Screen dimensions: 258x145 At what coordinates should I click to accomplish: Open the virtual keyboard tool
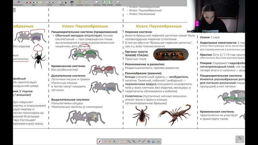[158, 141]
